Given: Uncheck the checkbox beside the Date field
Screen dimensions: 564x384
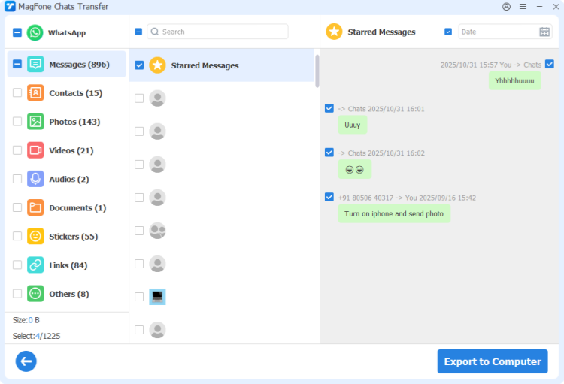Looking at the screenshot, I should coord(448,32).
